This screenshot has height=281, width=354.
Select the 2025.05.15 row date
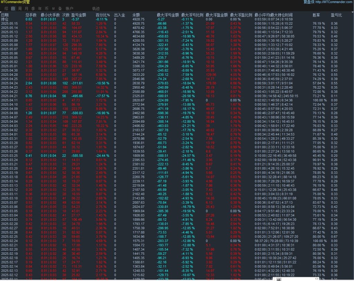point(9,23)
